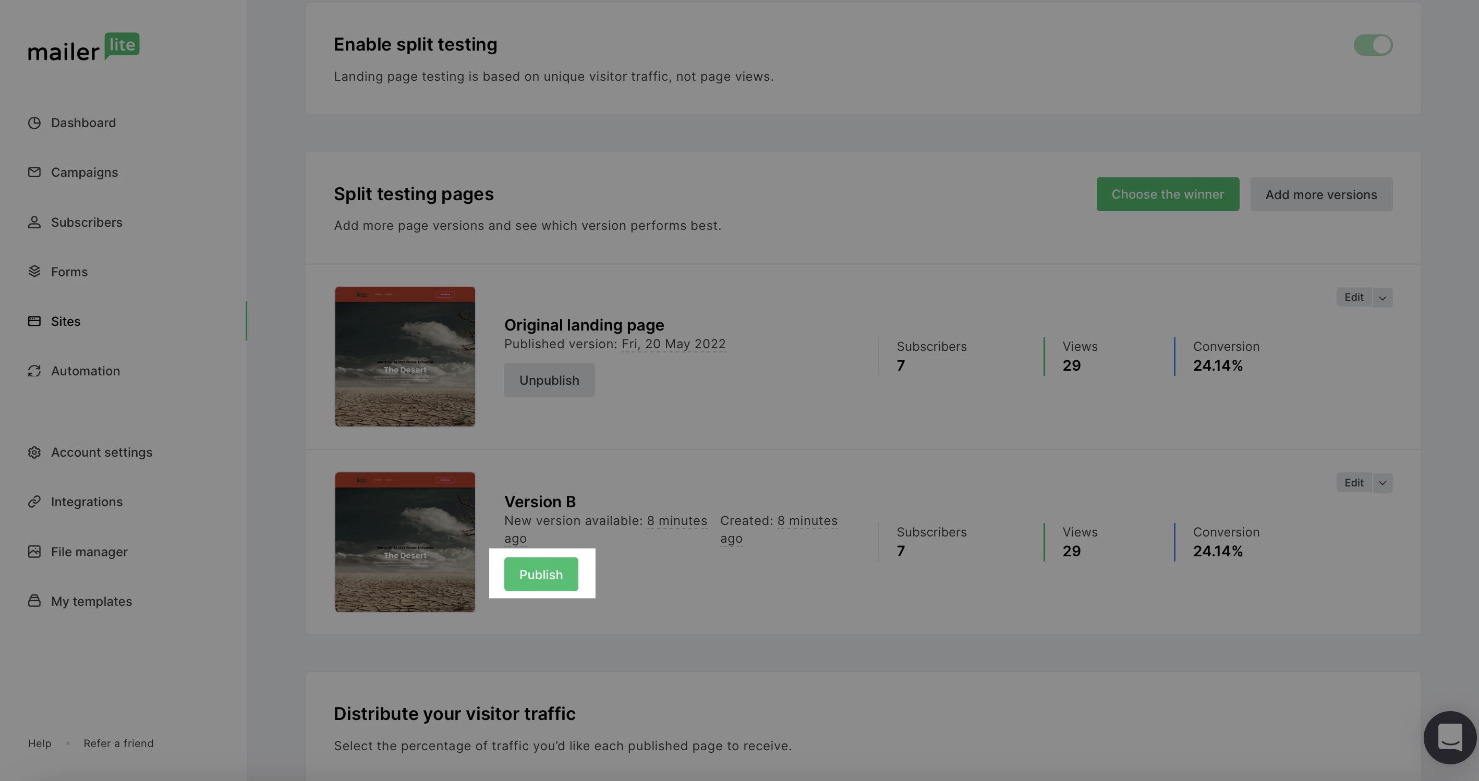Expand dropdown next to Version B Edit

tap(1383, 483)
